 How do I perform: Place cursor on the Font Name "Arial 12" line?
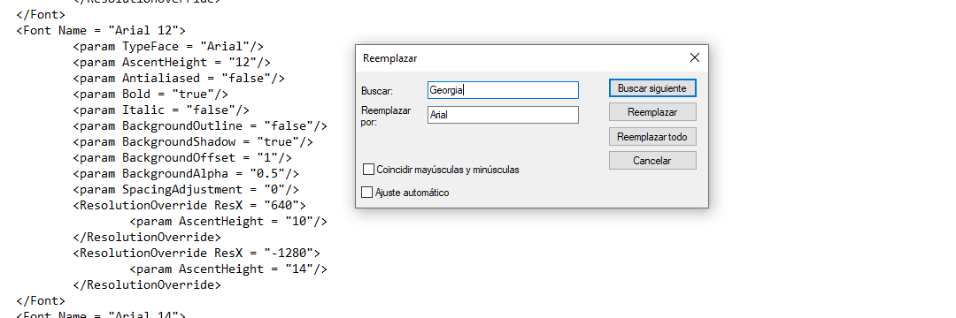(101, 30)
